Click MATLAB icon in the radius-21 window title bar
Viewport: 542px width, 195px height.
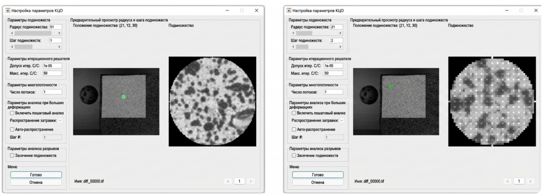(x=289, y=11)
